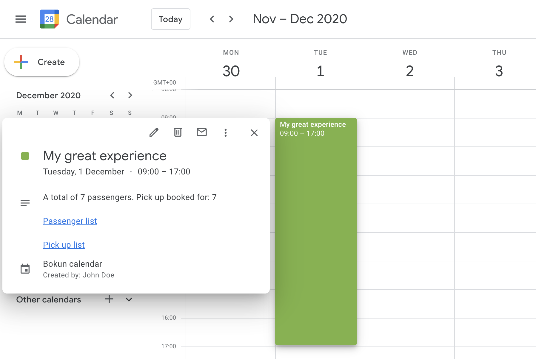
Task: Click the green event color swatch
Action: tap(25, 156)
